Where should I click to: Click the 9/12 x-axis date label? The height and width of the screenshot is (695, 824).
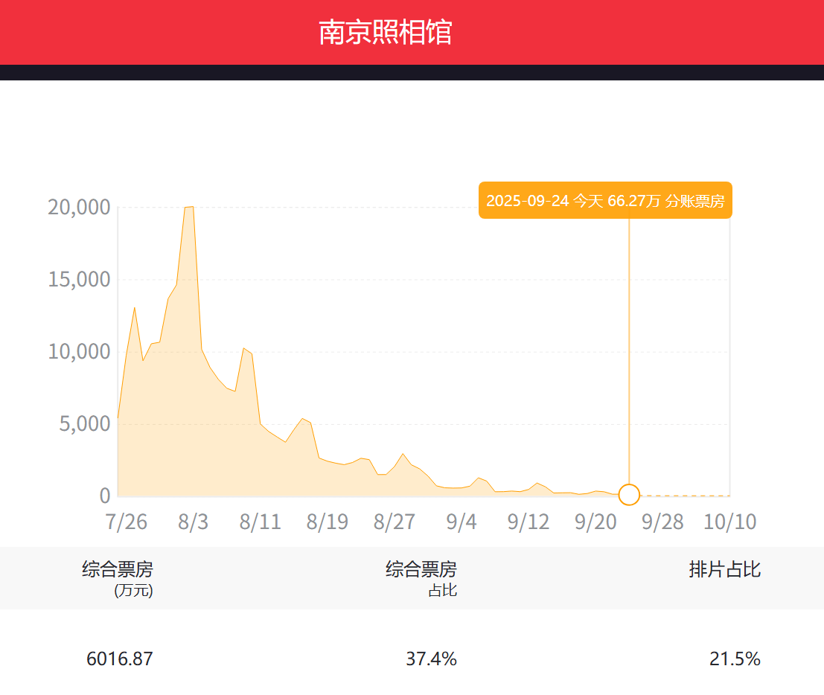[x=528, y=522]
